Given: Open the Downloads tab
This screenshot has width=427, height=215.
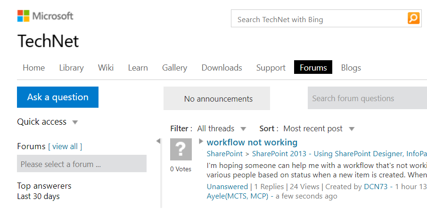Looking at the screenshot, I should (x=222, y=67).
